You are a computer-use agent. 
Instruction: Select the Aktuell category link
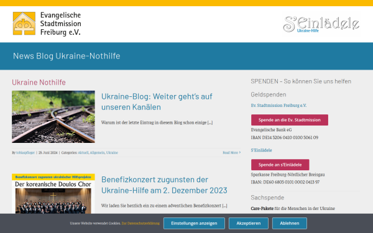[x=83, y=153]
